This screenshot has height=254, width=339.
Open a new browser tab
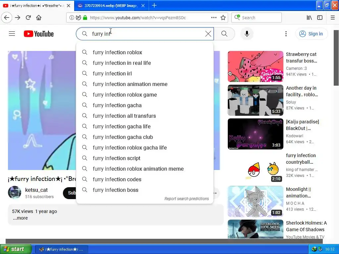pos(154,5)
